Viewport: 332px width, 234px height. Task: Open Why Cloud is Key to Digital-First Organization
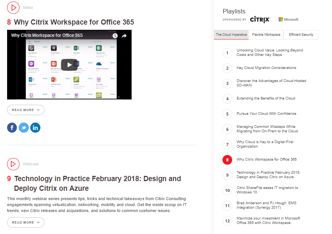pyautogui.click(x=265, y=144)
